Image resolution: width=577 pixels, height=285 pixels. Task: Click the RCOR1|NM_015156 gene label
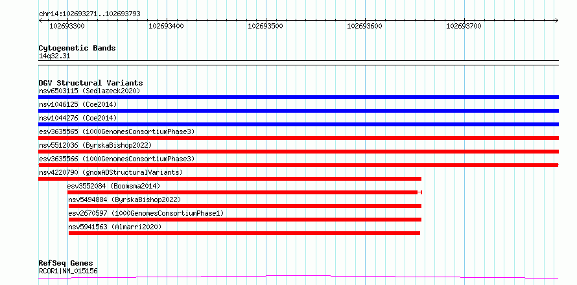click(x=68, y=271)
